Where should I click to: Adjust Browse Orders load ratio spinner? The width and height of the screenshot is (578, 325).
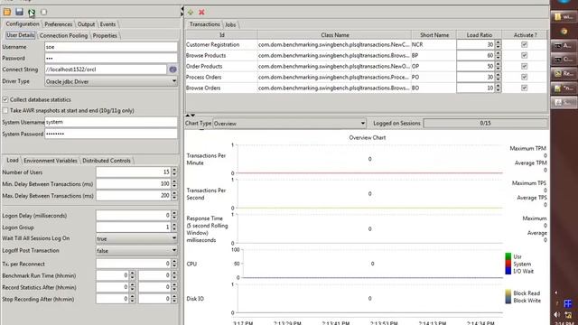pos(498,88)
